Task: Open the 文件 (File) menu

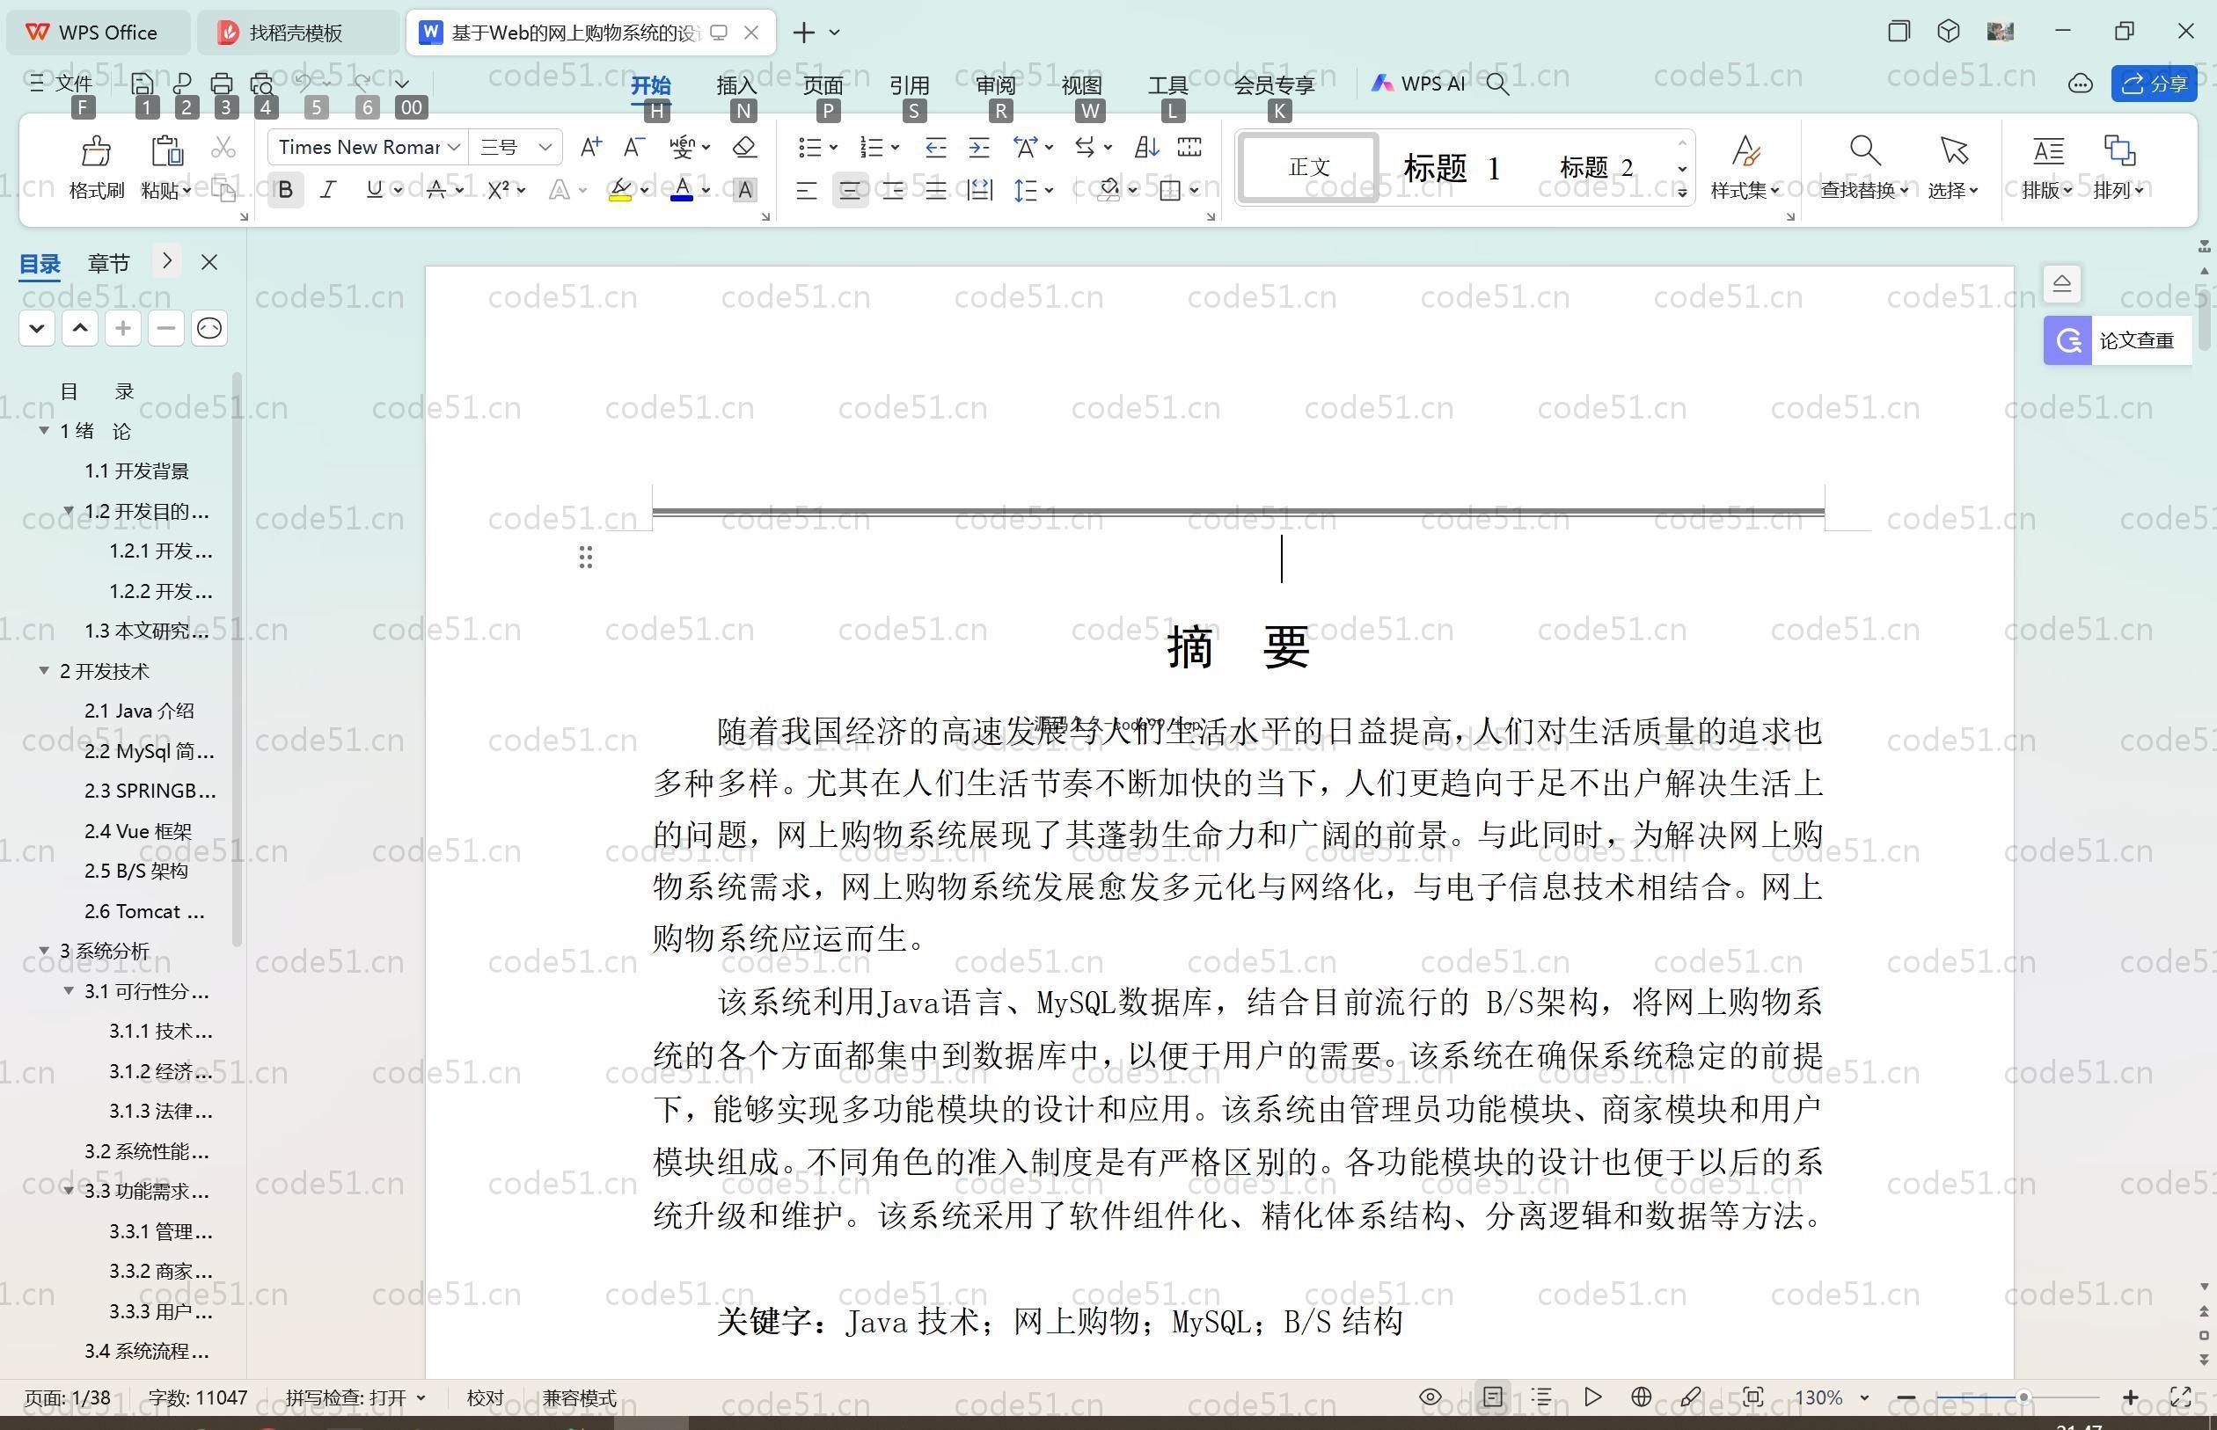Action: point(62,84)
